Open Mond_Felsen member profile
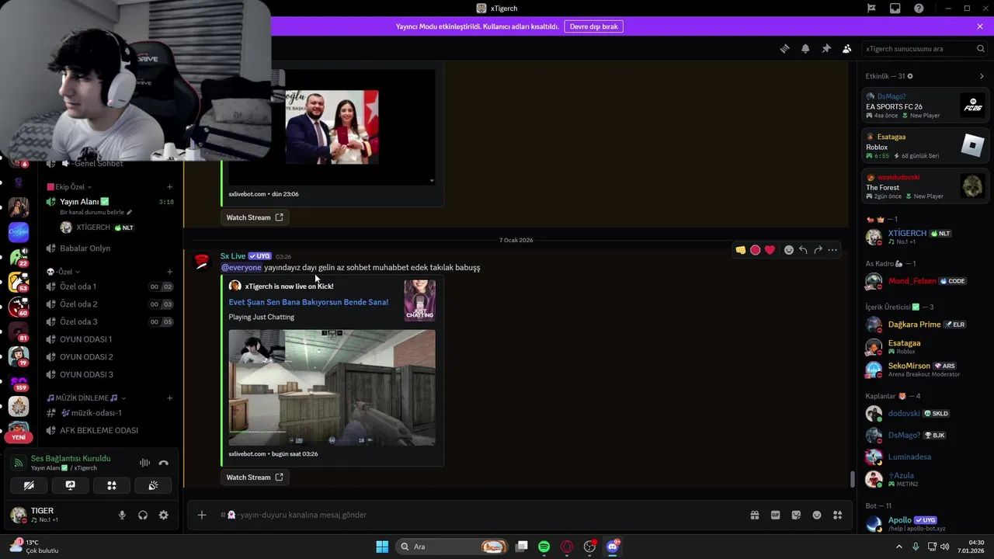Screen dimensions: 994x559 click(x=924, y=281)
